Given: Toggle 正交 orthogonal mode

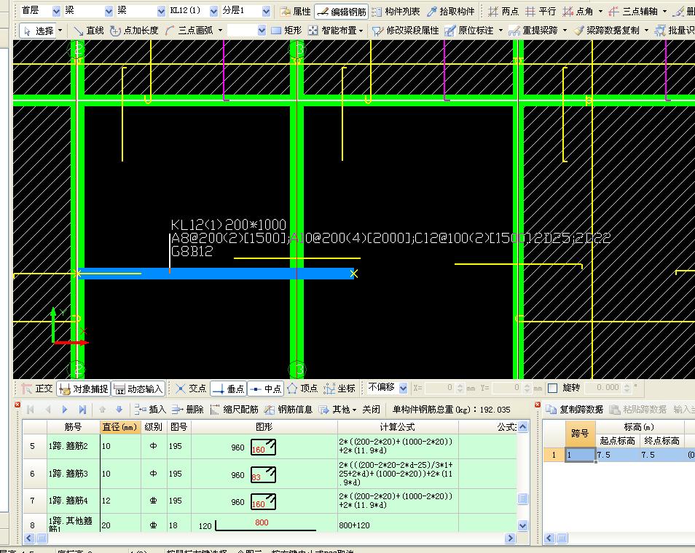Looking at the screenshot, I should 37,389.
